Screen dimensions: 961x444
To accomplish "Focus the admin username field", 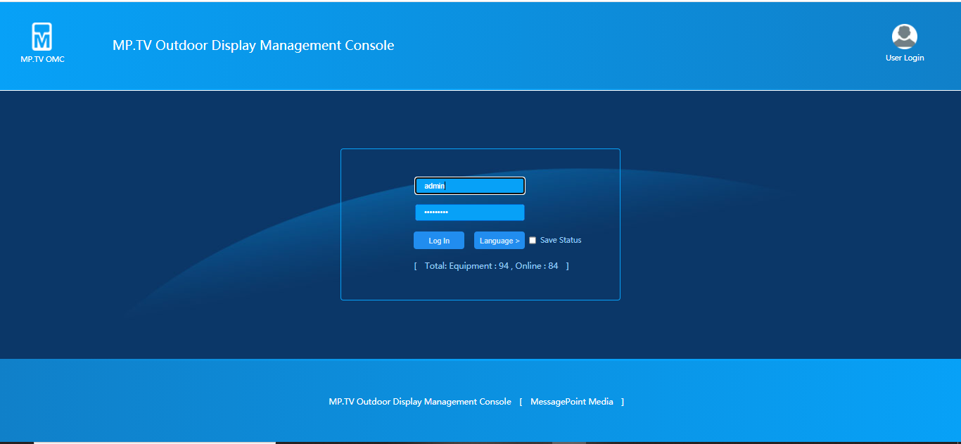I will (470, 186).
